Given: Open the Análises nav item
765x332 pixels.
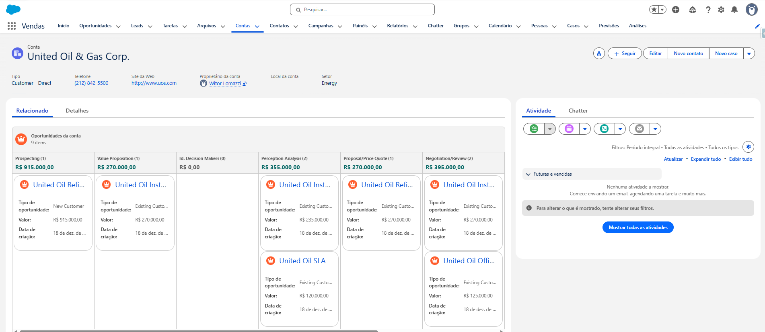Looking at the screenshot, I should pos(637,26).
